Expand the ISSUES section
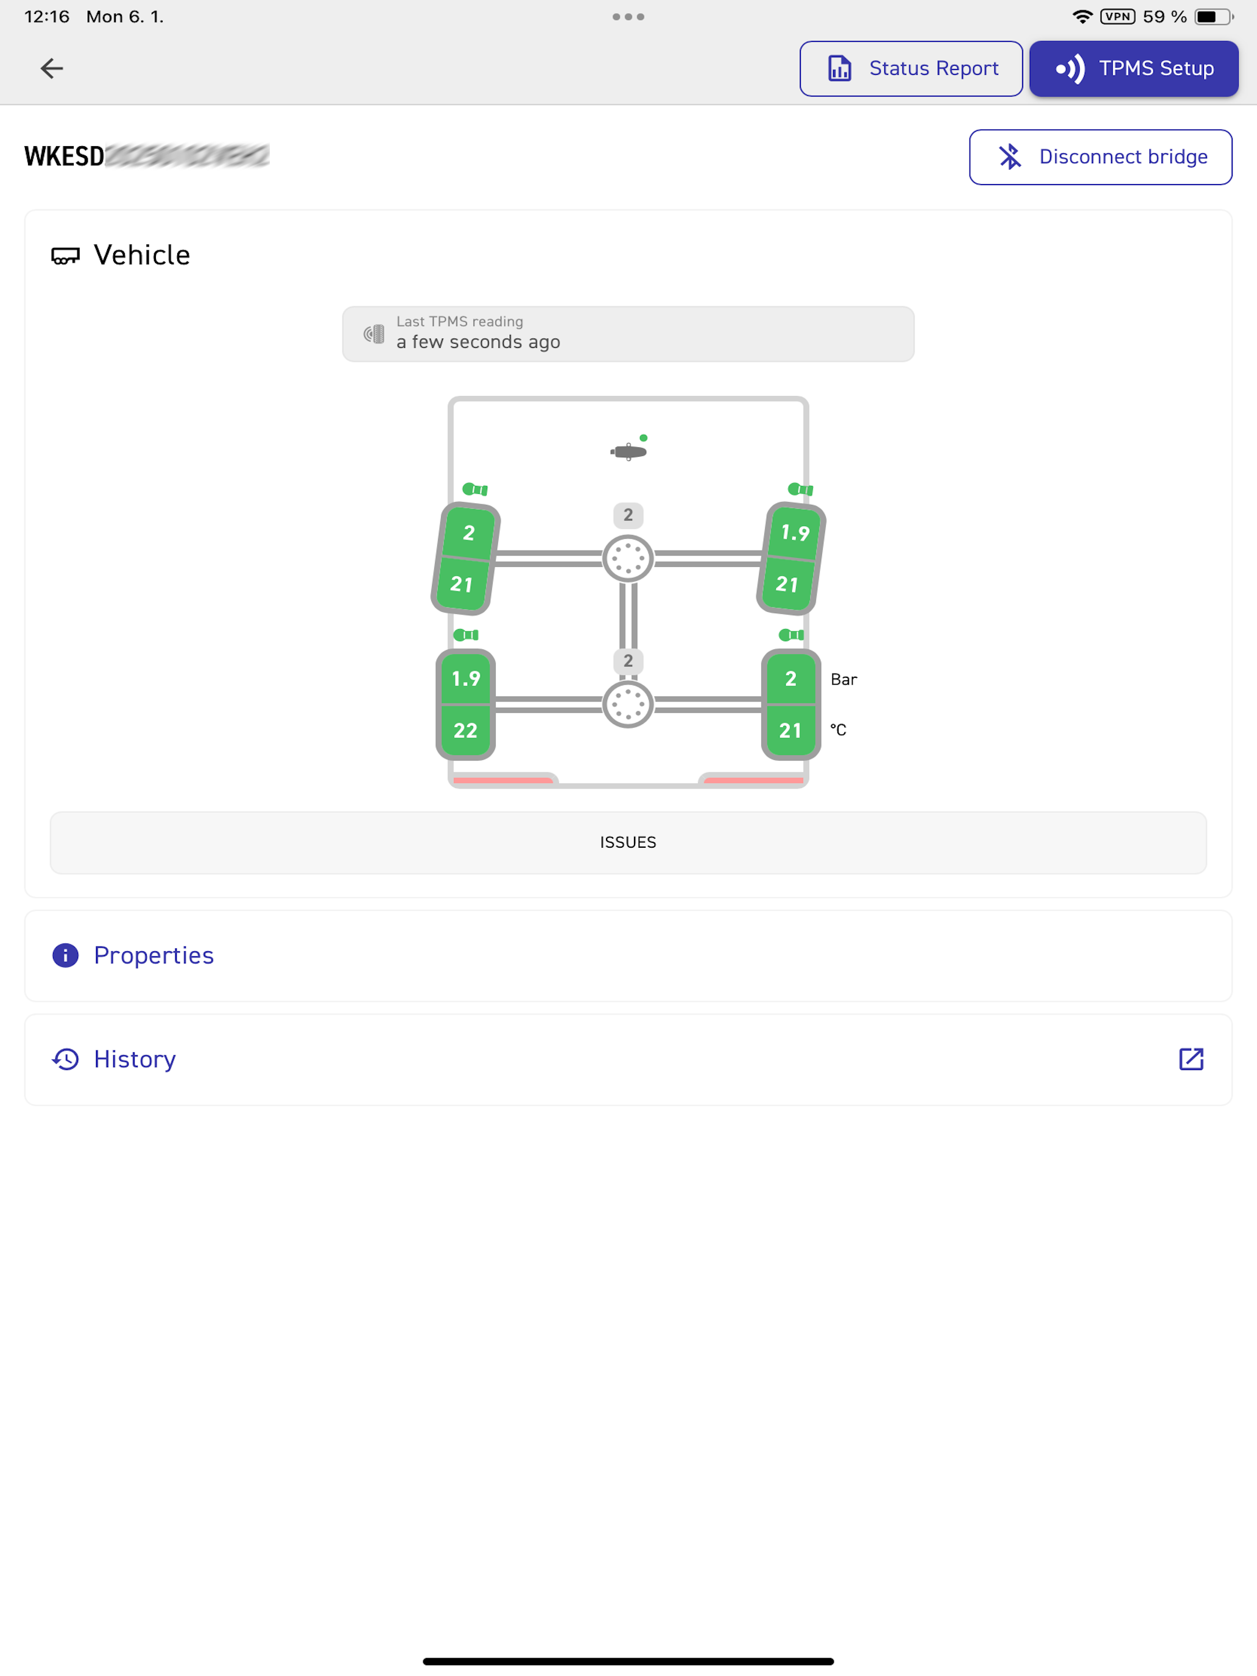Image resolution: width=1257 pixels, height=1676 pixels. [x=628, y=842]
